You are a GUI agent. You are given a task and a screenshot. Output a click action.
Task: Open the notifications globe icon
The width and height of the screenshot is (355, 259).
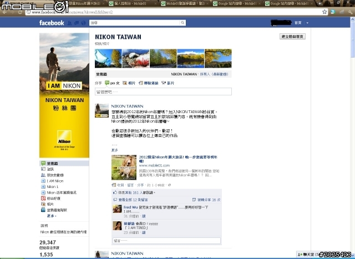click(84, 23)
